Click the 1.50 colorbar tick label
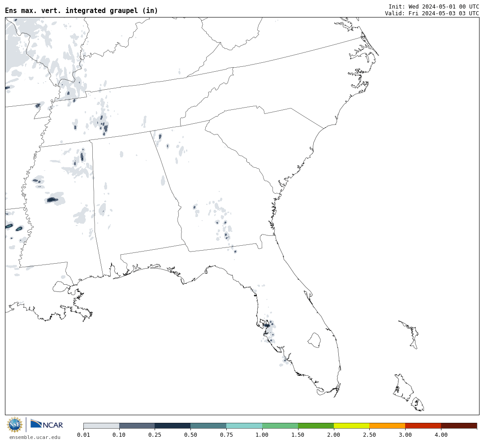The width and height of the screenshot is (484, 443). click(298, 434)
